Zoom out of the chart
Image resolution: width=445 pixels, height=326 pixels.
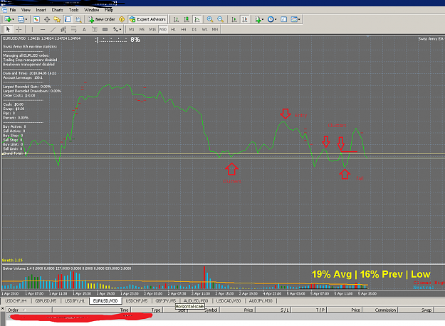[x=220, y=19]
